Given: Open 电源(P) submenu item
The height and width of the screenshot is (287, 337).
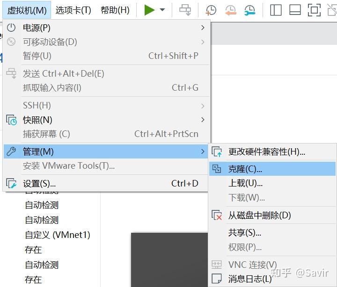Looking at the screenshot, I should pyautogui.click(x=107, y=28).
